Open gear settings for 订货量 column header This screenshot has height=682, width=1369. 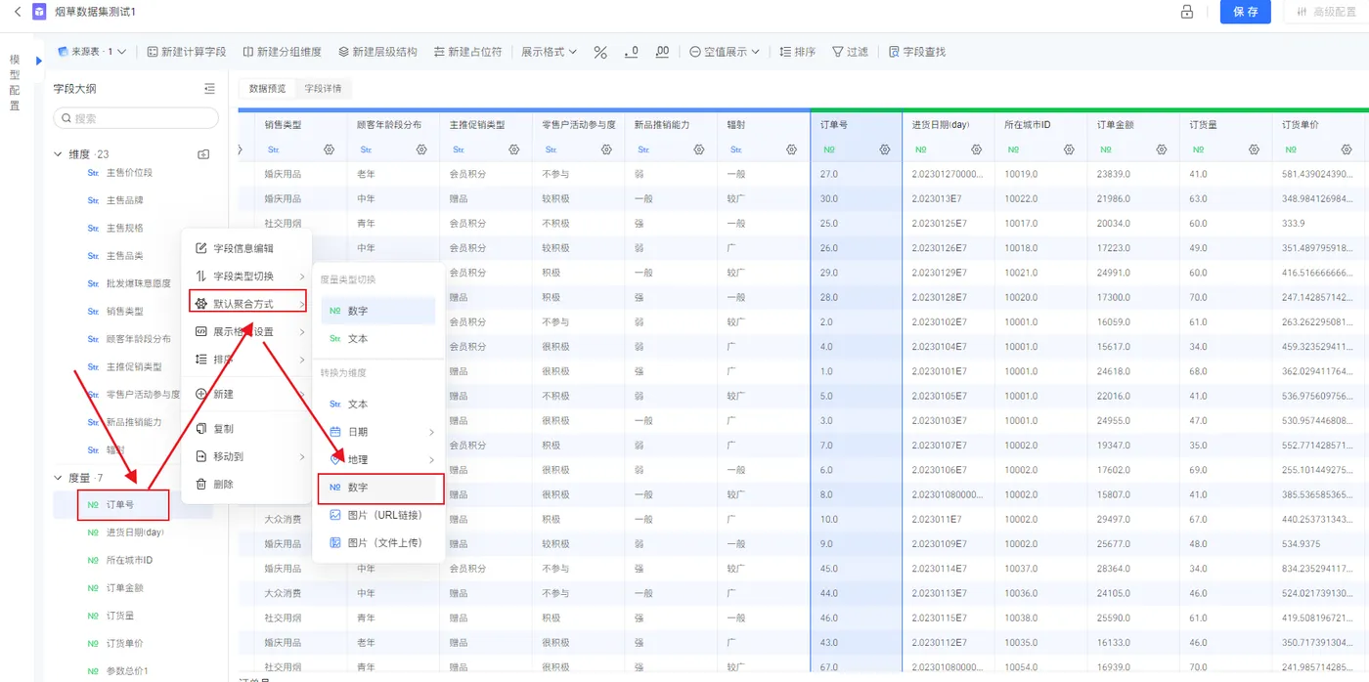coord(1255,149)
